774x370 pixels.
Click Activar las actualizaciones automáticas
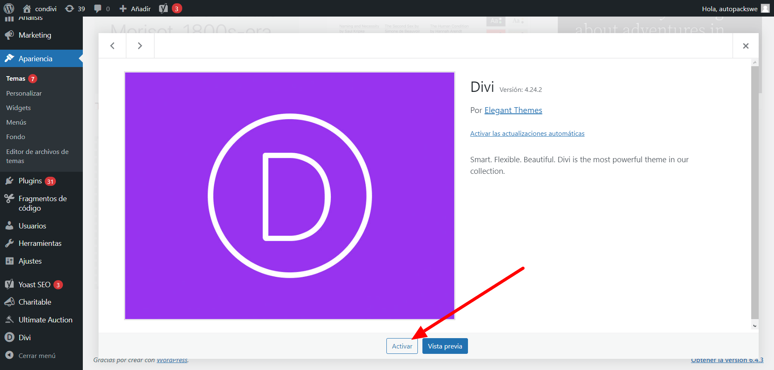527,133
